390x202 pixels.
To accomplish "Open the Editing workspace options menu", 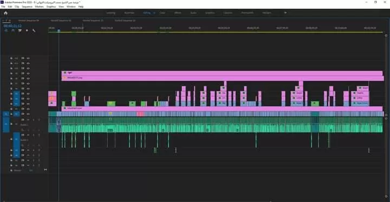I will click(154, 12).
